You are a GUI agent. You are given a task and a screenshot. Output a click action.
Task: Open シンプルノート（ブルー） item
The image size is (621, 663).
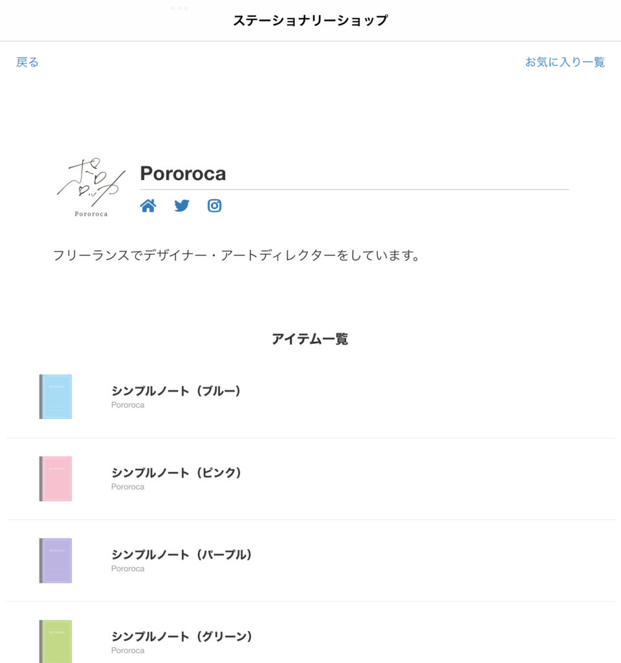point(176,391)
